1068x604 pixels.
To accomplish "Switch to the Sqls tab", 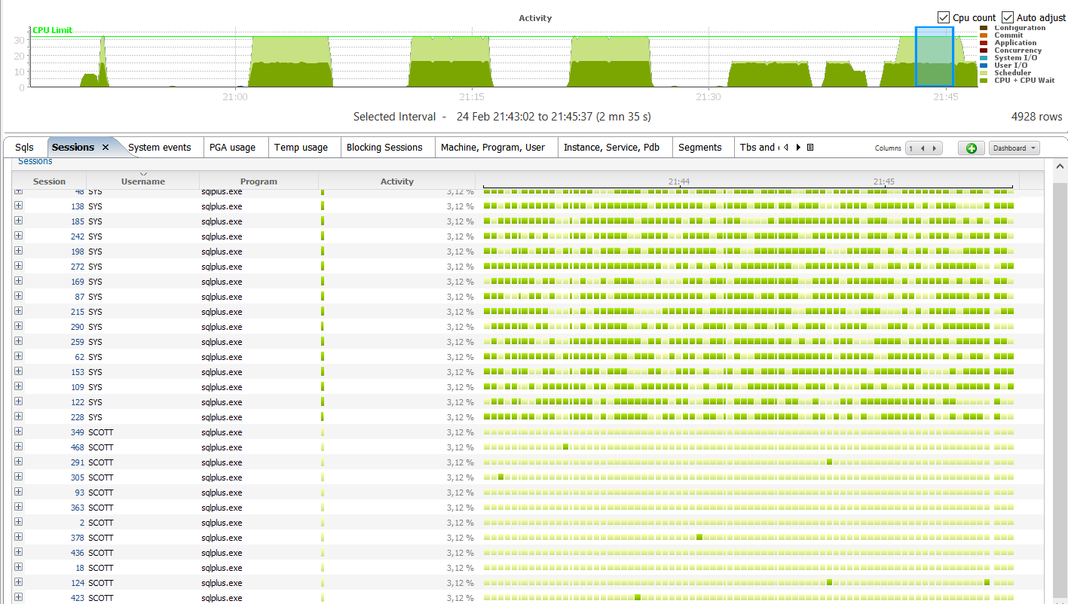I will click(x=24, y=148).
